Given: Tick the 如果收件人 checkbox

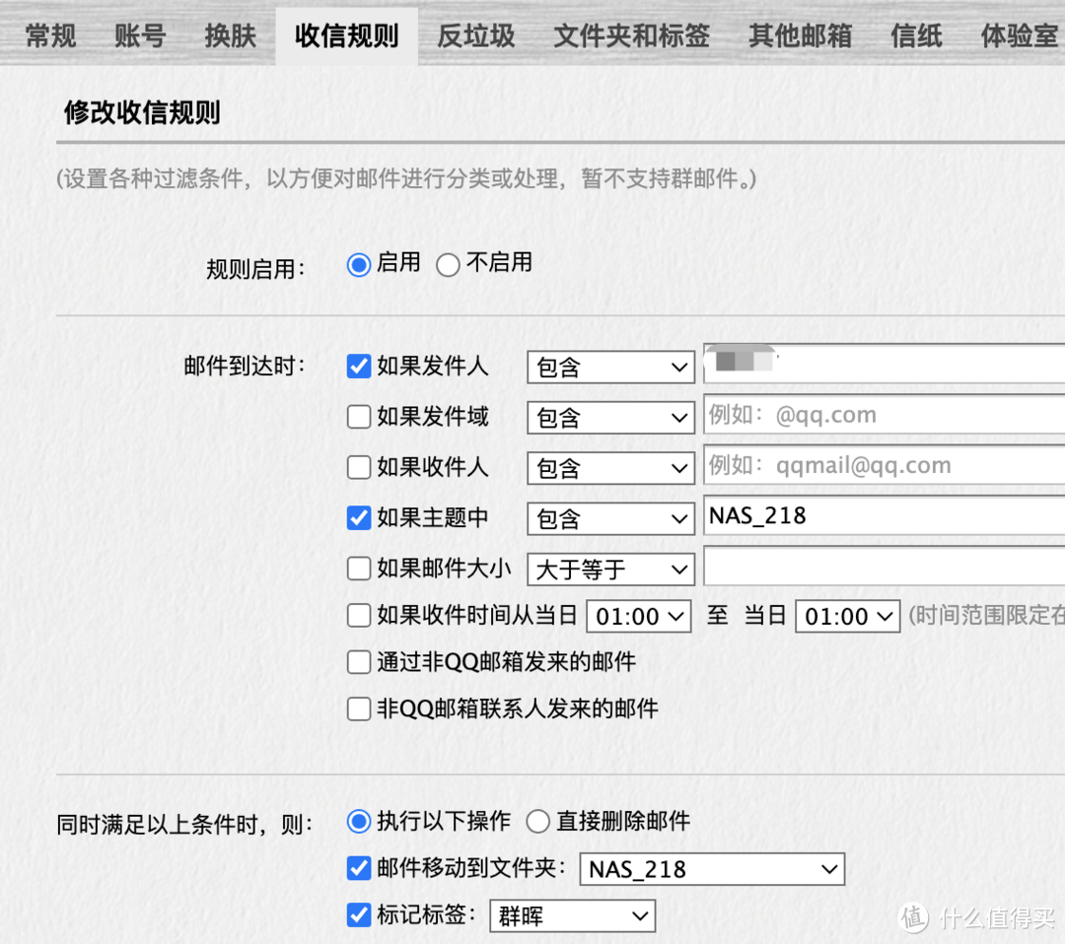Looking at the screenshot, I should [x=359, y=467].
